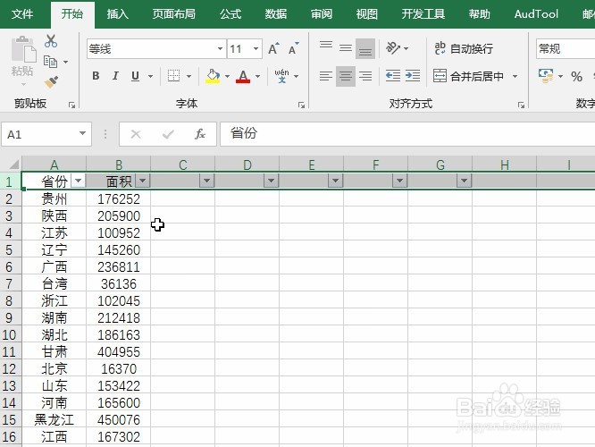Screen dimensions: 595x447
Task: Click the text orientation icon
Action: pyautogui.click(x=393, y=48)
